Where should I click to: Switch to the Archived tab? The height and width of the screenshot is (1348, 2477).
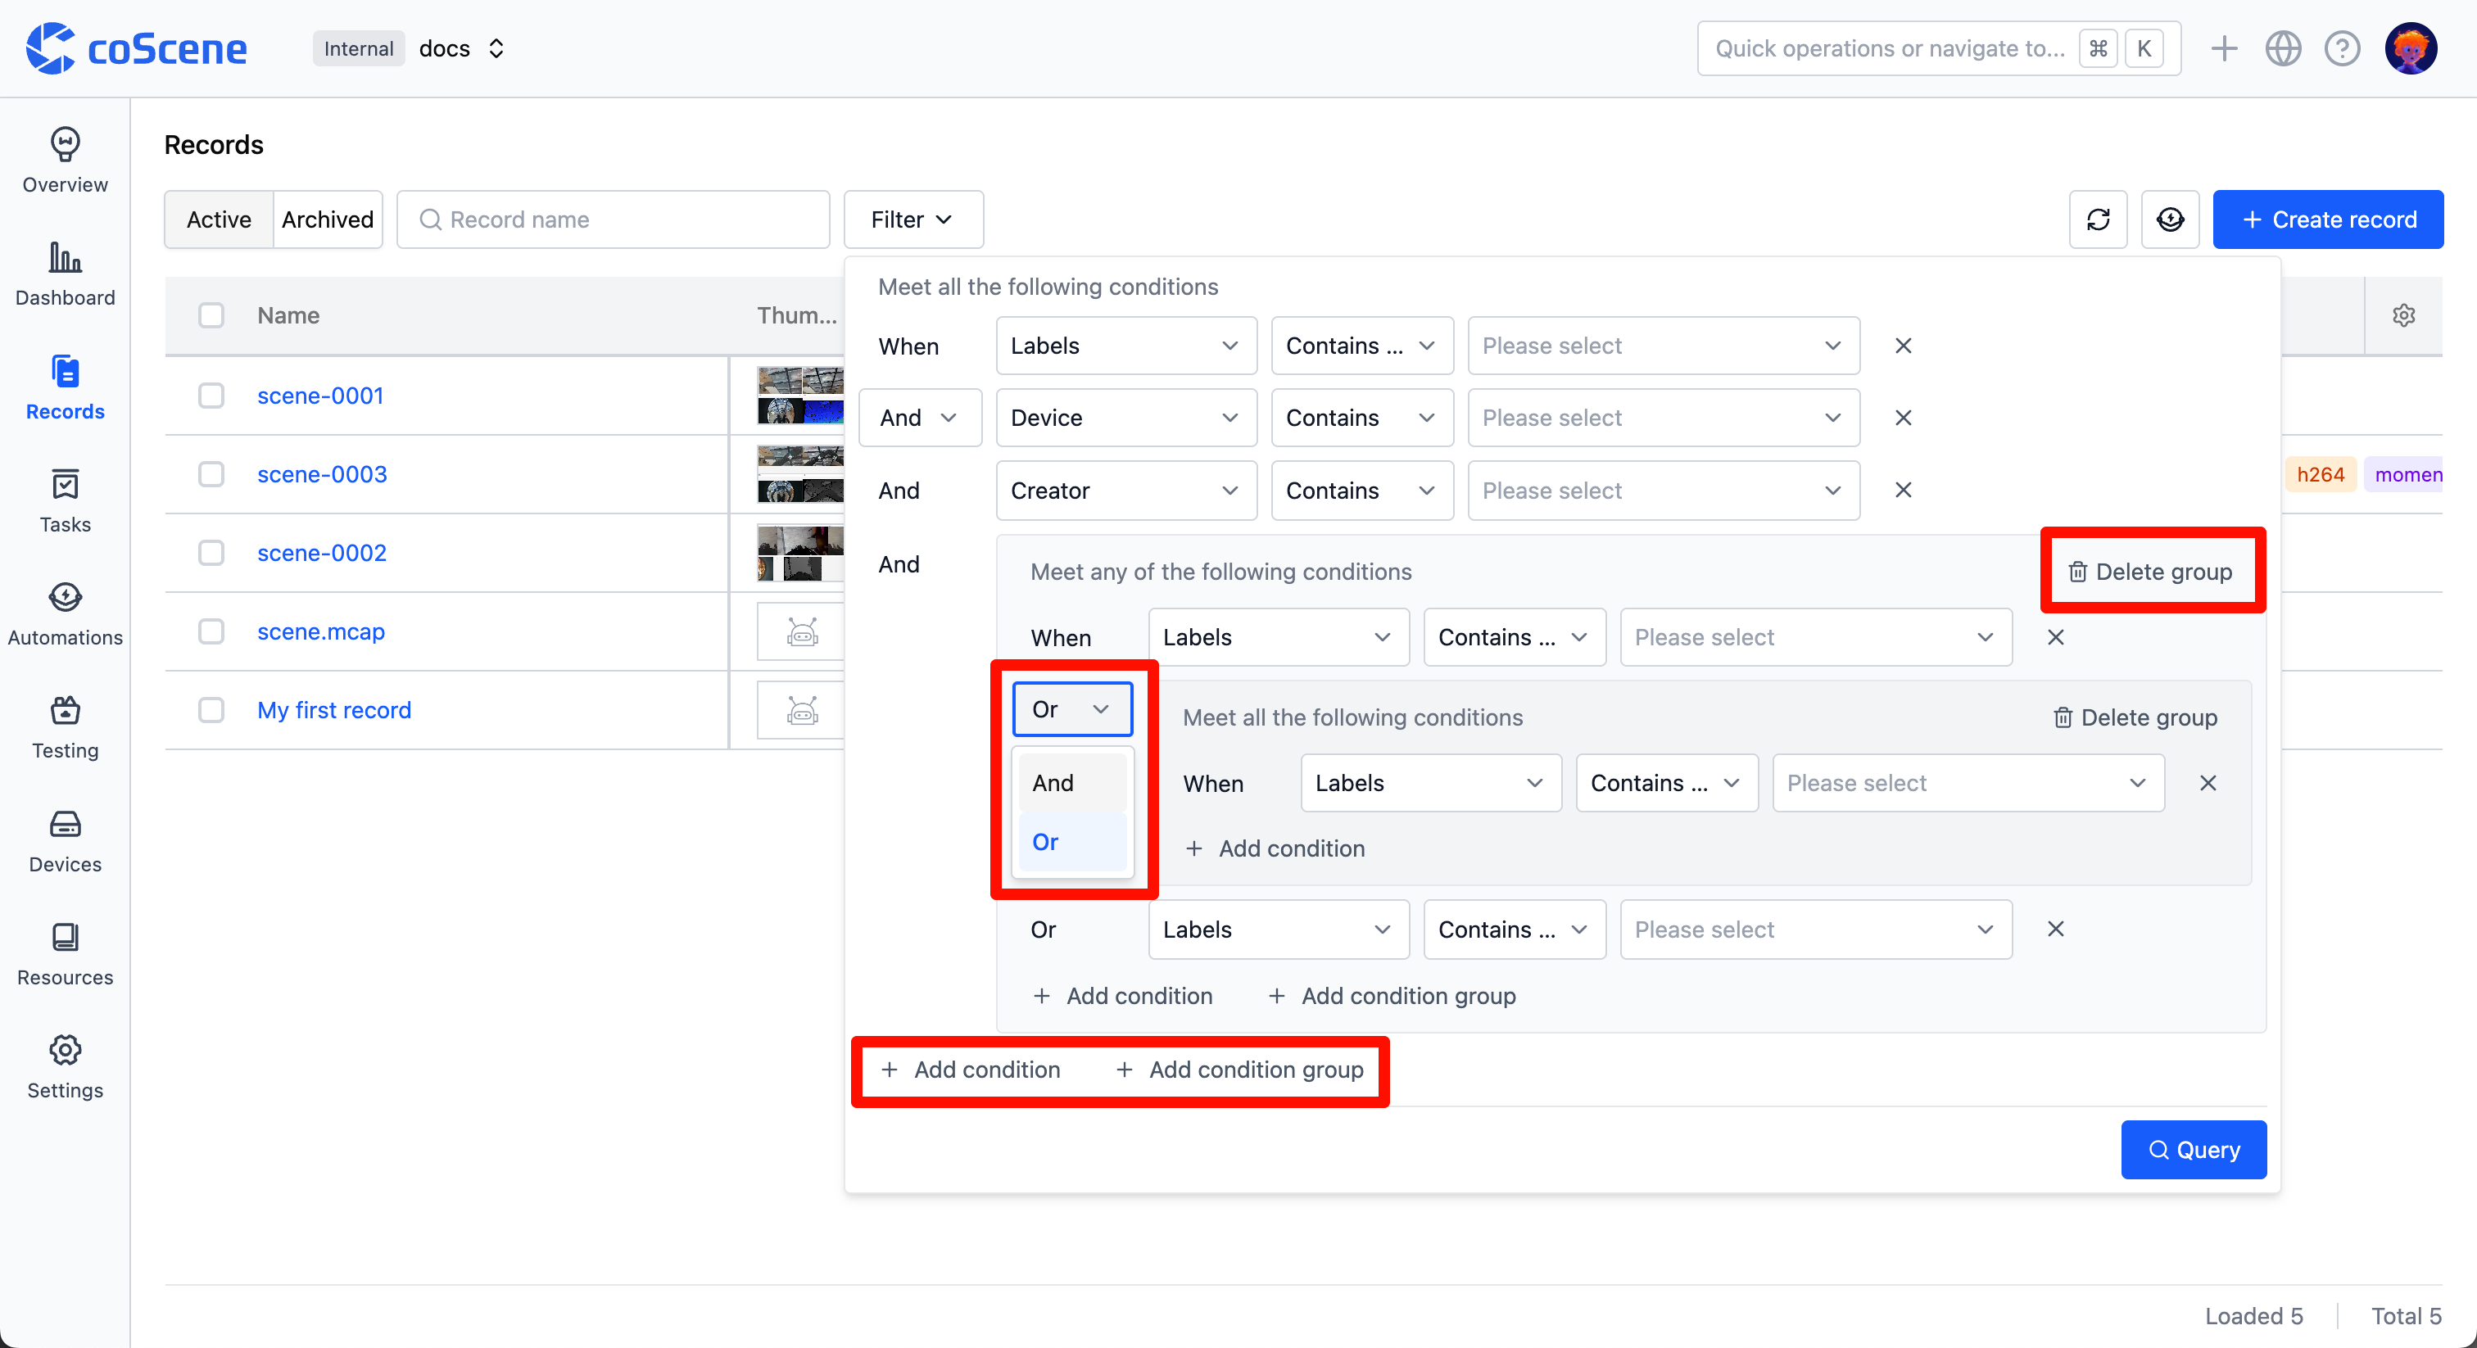[328, 219]
